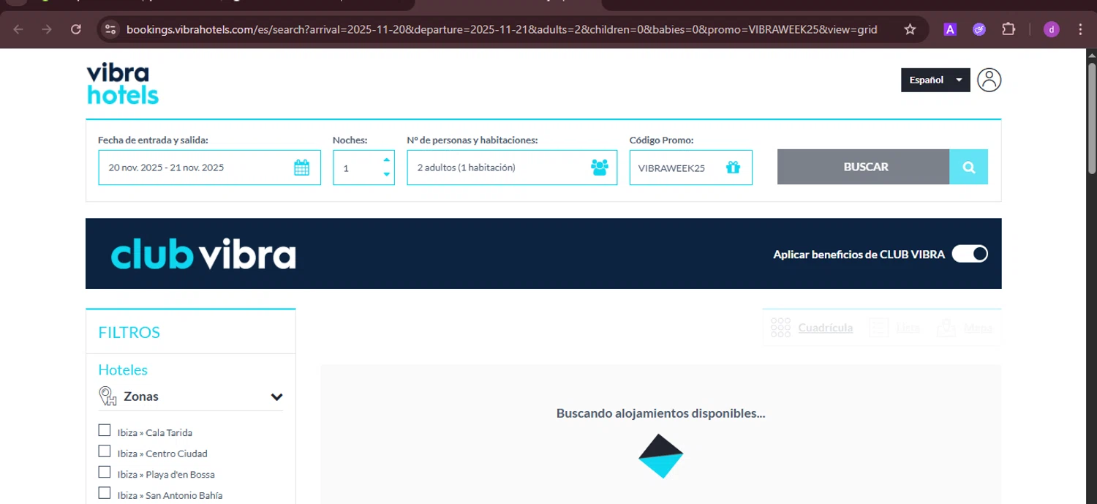Open site information icon in address bar
This screenshot has height=504, width=1097.
click(110, 29)
